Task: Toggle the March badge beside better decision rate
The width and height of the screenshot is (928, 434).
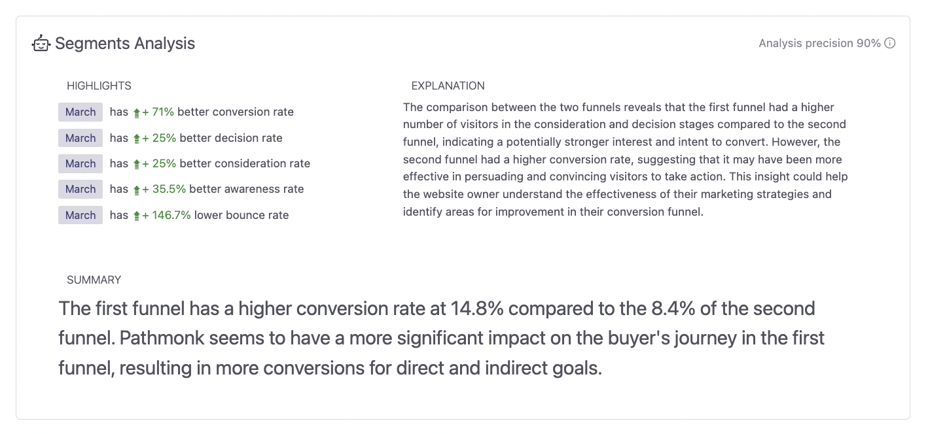Action: click(80, 138)
